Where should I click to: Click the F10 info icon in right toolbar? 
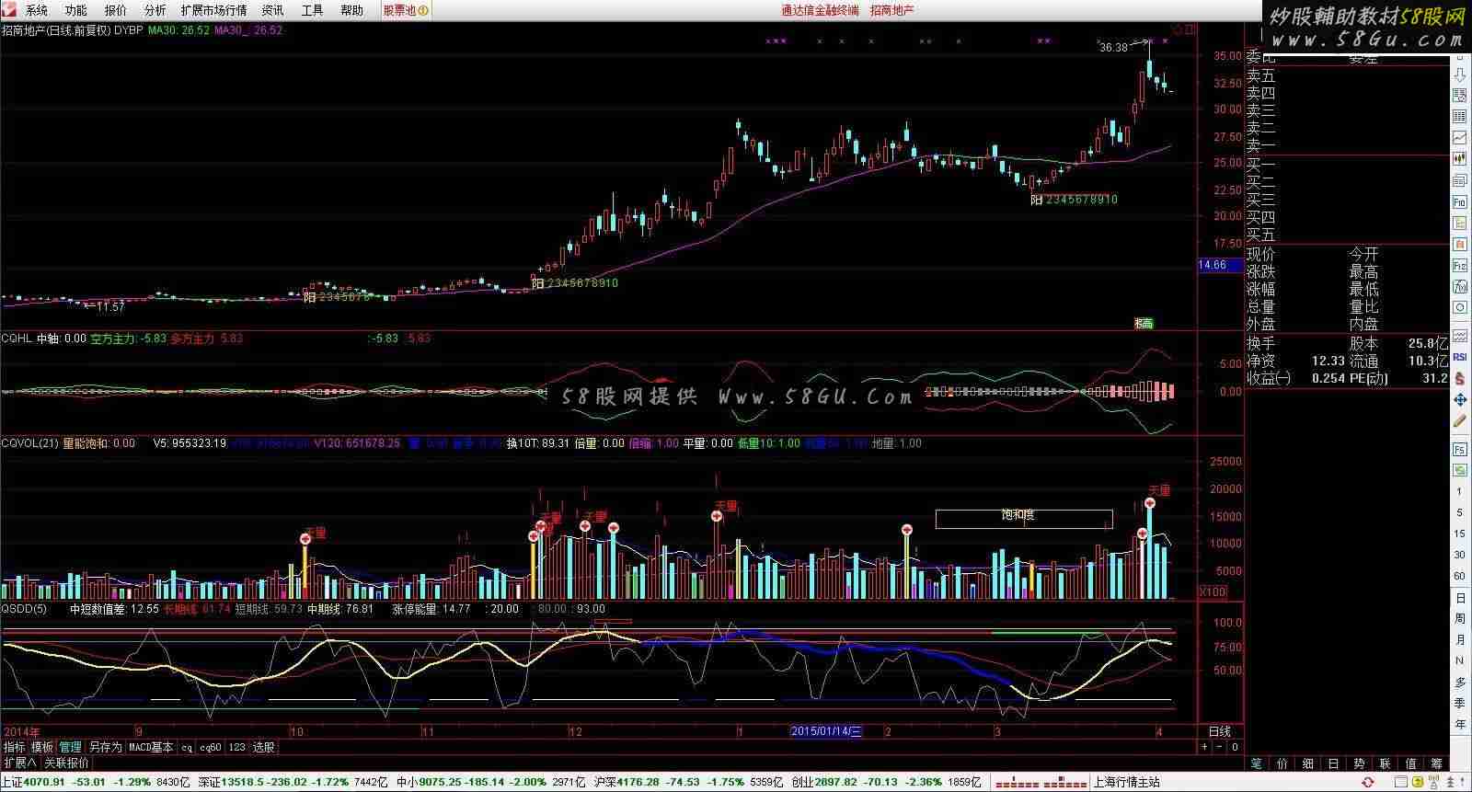(1460, 202)
